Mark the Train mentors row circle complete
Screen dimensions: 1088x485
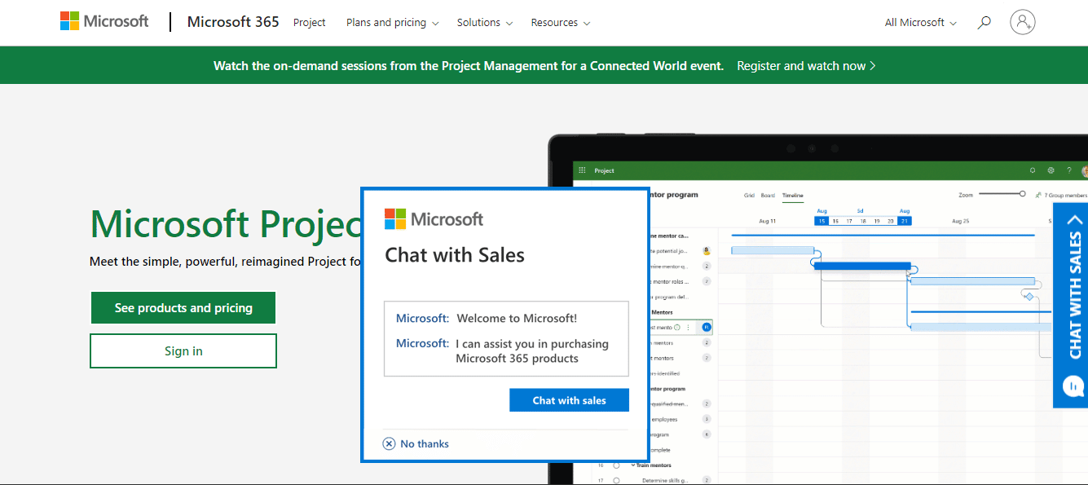point(617,465)
